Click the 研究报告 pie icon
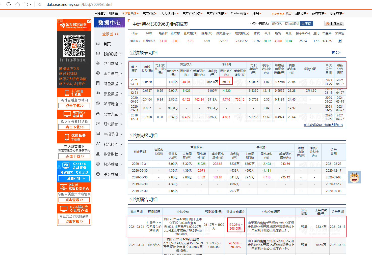 (x=98, y=124)
